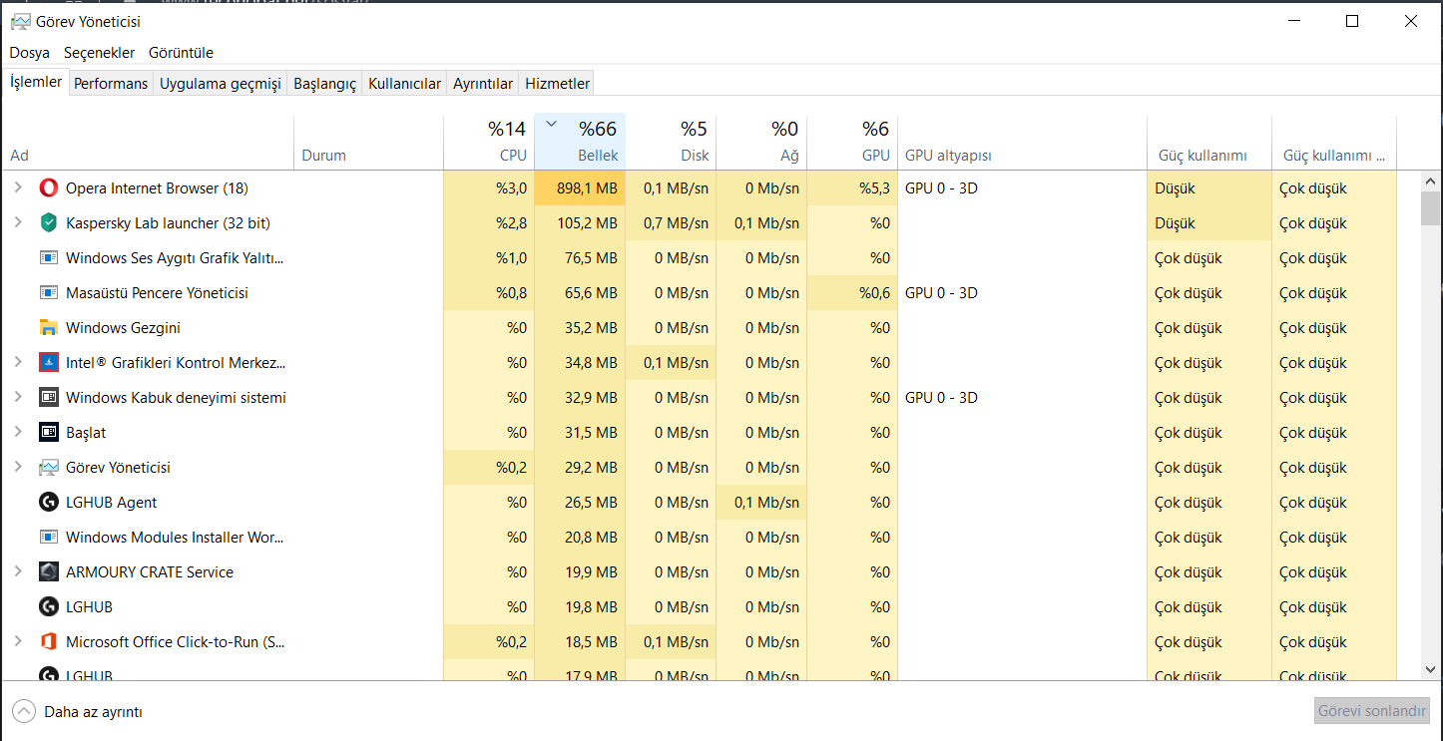Select the İşlemler tab

36,83
